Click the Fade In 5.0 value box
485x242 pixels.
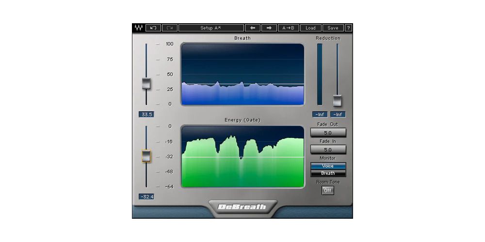[x=328, y=150]
